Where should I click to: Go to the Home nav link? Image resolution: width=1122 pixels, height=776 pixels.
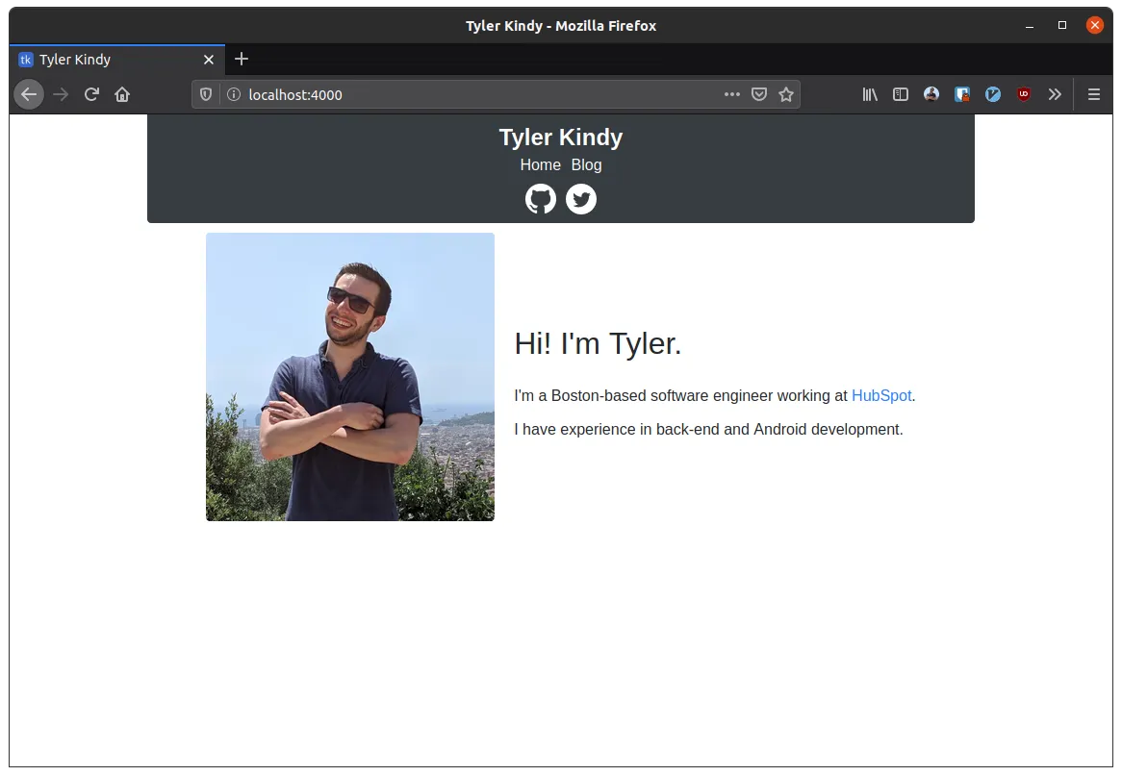[540, 165]
